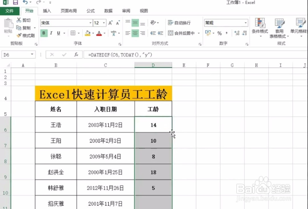Toggle 自动换行 wrap text
Screen dimensions: 308x209
179,23
